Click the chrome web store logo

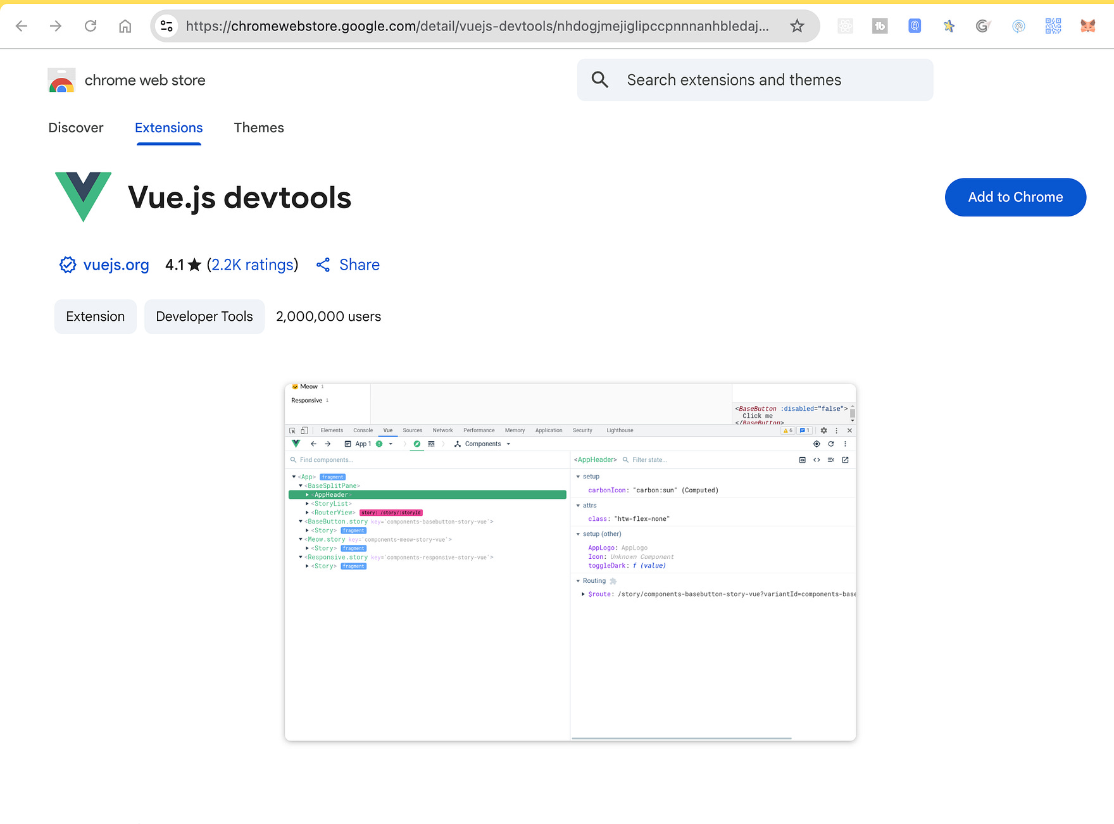pyautogui.click(x=61, y=80)
